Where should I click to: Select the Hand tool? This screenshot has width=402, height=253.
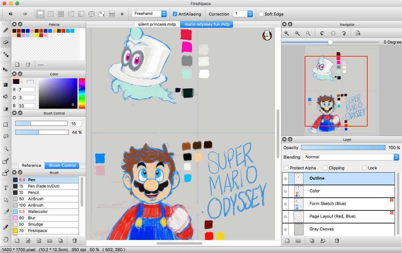[x=5, y=239]
